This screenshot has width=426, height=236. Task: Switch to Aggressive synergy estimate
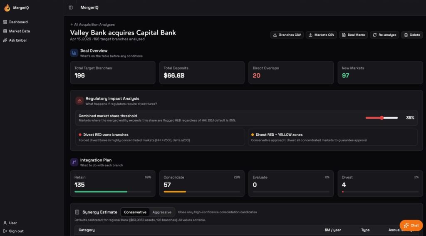click(161, 212)
